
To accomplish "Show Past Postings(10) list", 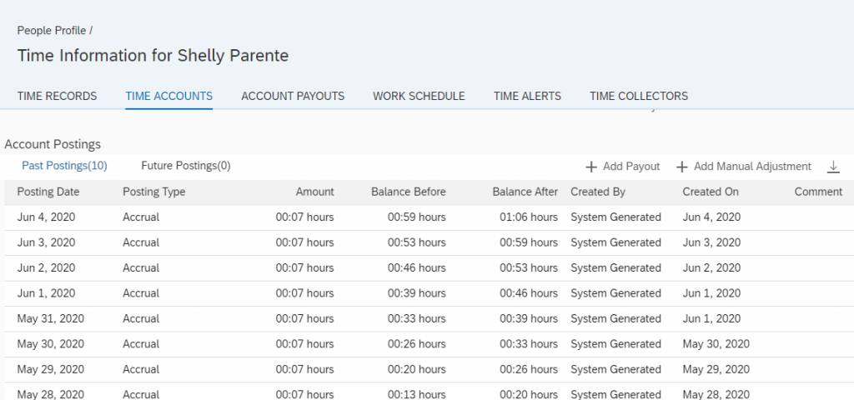I will tap(64, 166).
